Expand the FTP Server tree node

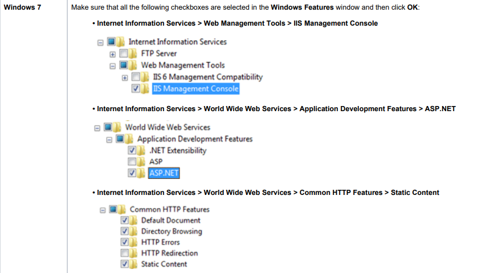click(112, 54)
